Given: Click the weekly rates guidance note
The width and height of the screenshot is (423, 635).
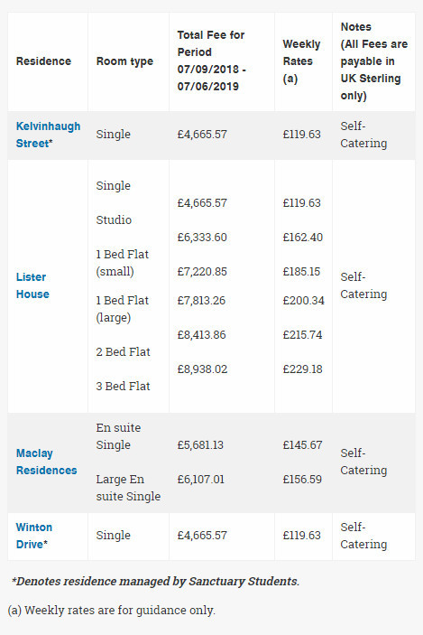Looking at the screenshot, I should coord(111,611).
